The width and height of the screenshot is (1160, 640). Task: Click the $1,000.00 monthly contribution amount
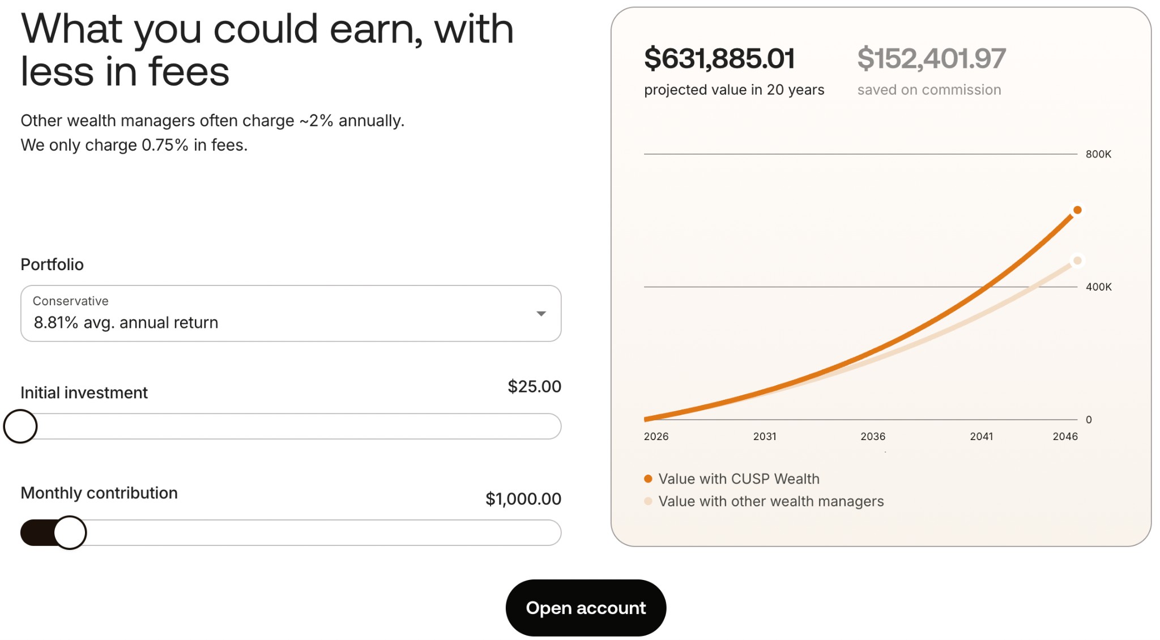pos(523,499)
